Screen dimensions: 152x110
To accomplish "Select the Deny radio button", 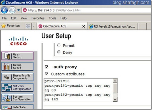I will tap(59, 52).
